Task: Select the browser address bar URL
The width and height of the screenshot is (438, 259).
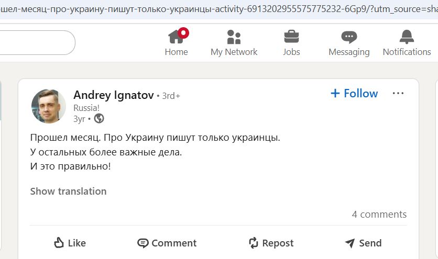Action: (210, 10)
